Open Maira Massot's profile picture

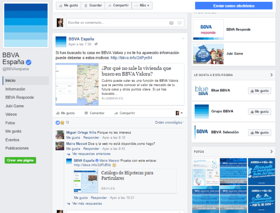tap(60, 146)
